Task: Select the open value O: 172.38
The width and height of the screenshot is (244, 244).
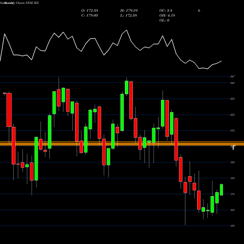Action: coord(89,11)
